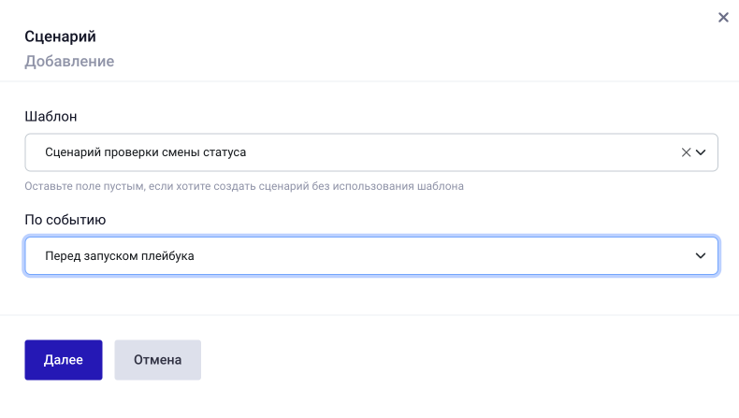Clear the selected template with the X icon
Image resolution: width=739 pixels, height=418 pixels.
686,152
